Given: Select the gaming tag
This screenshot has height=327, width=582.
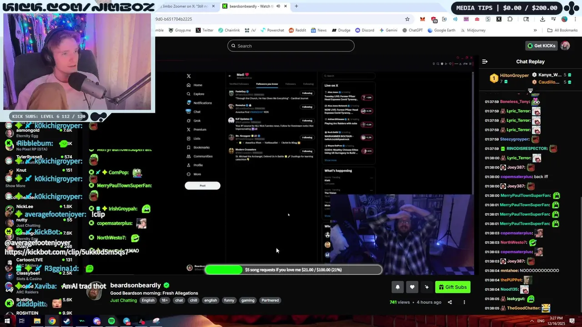Looking at the screenshot, I should click(x=248, y=300).
